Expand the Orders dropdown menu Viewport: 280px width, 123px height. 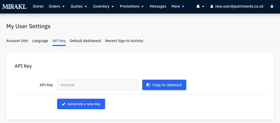(x=57, y=6)
